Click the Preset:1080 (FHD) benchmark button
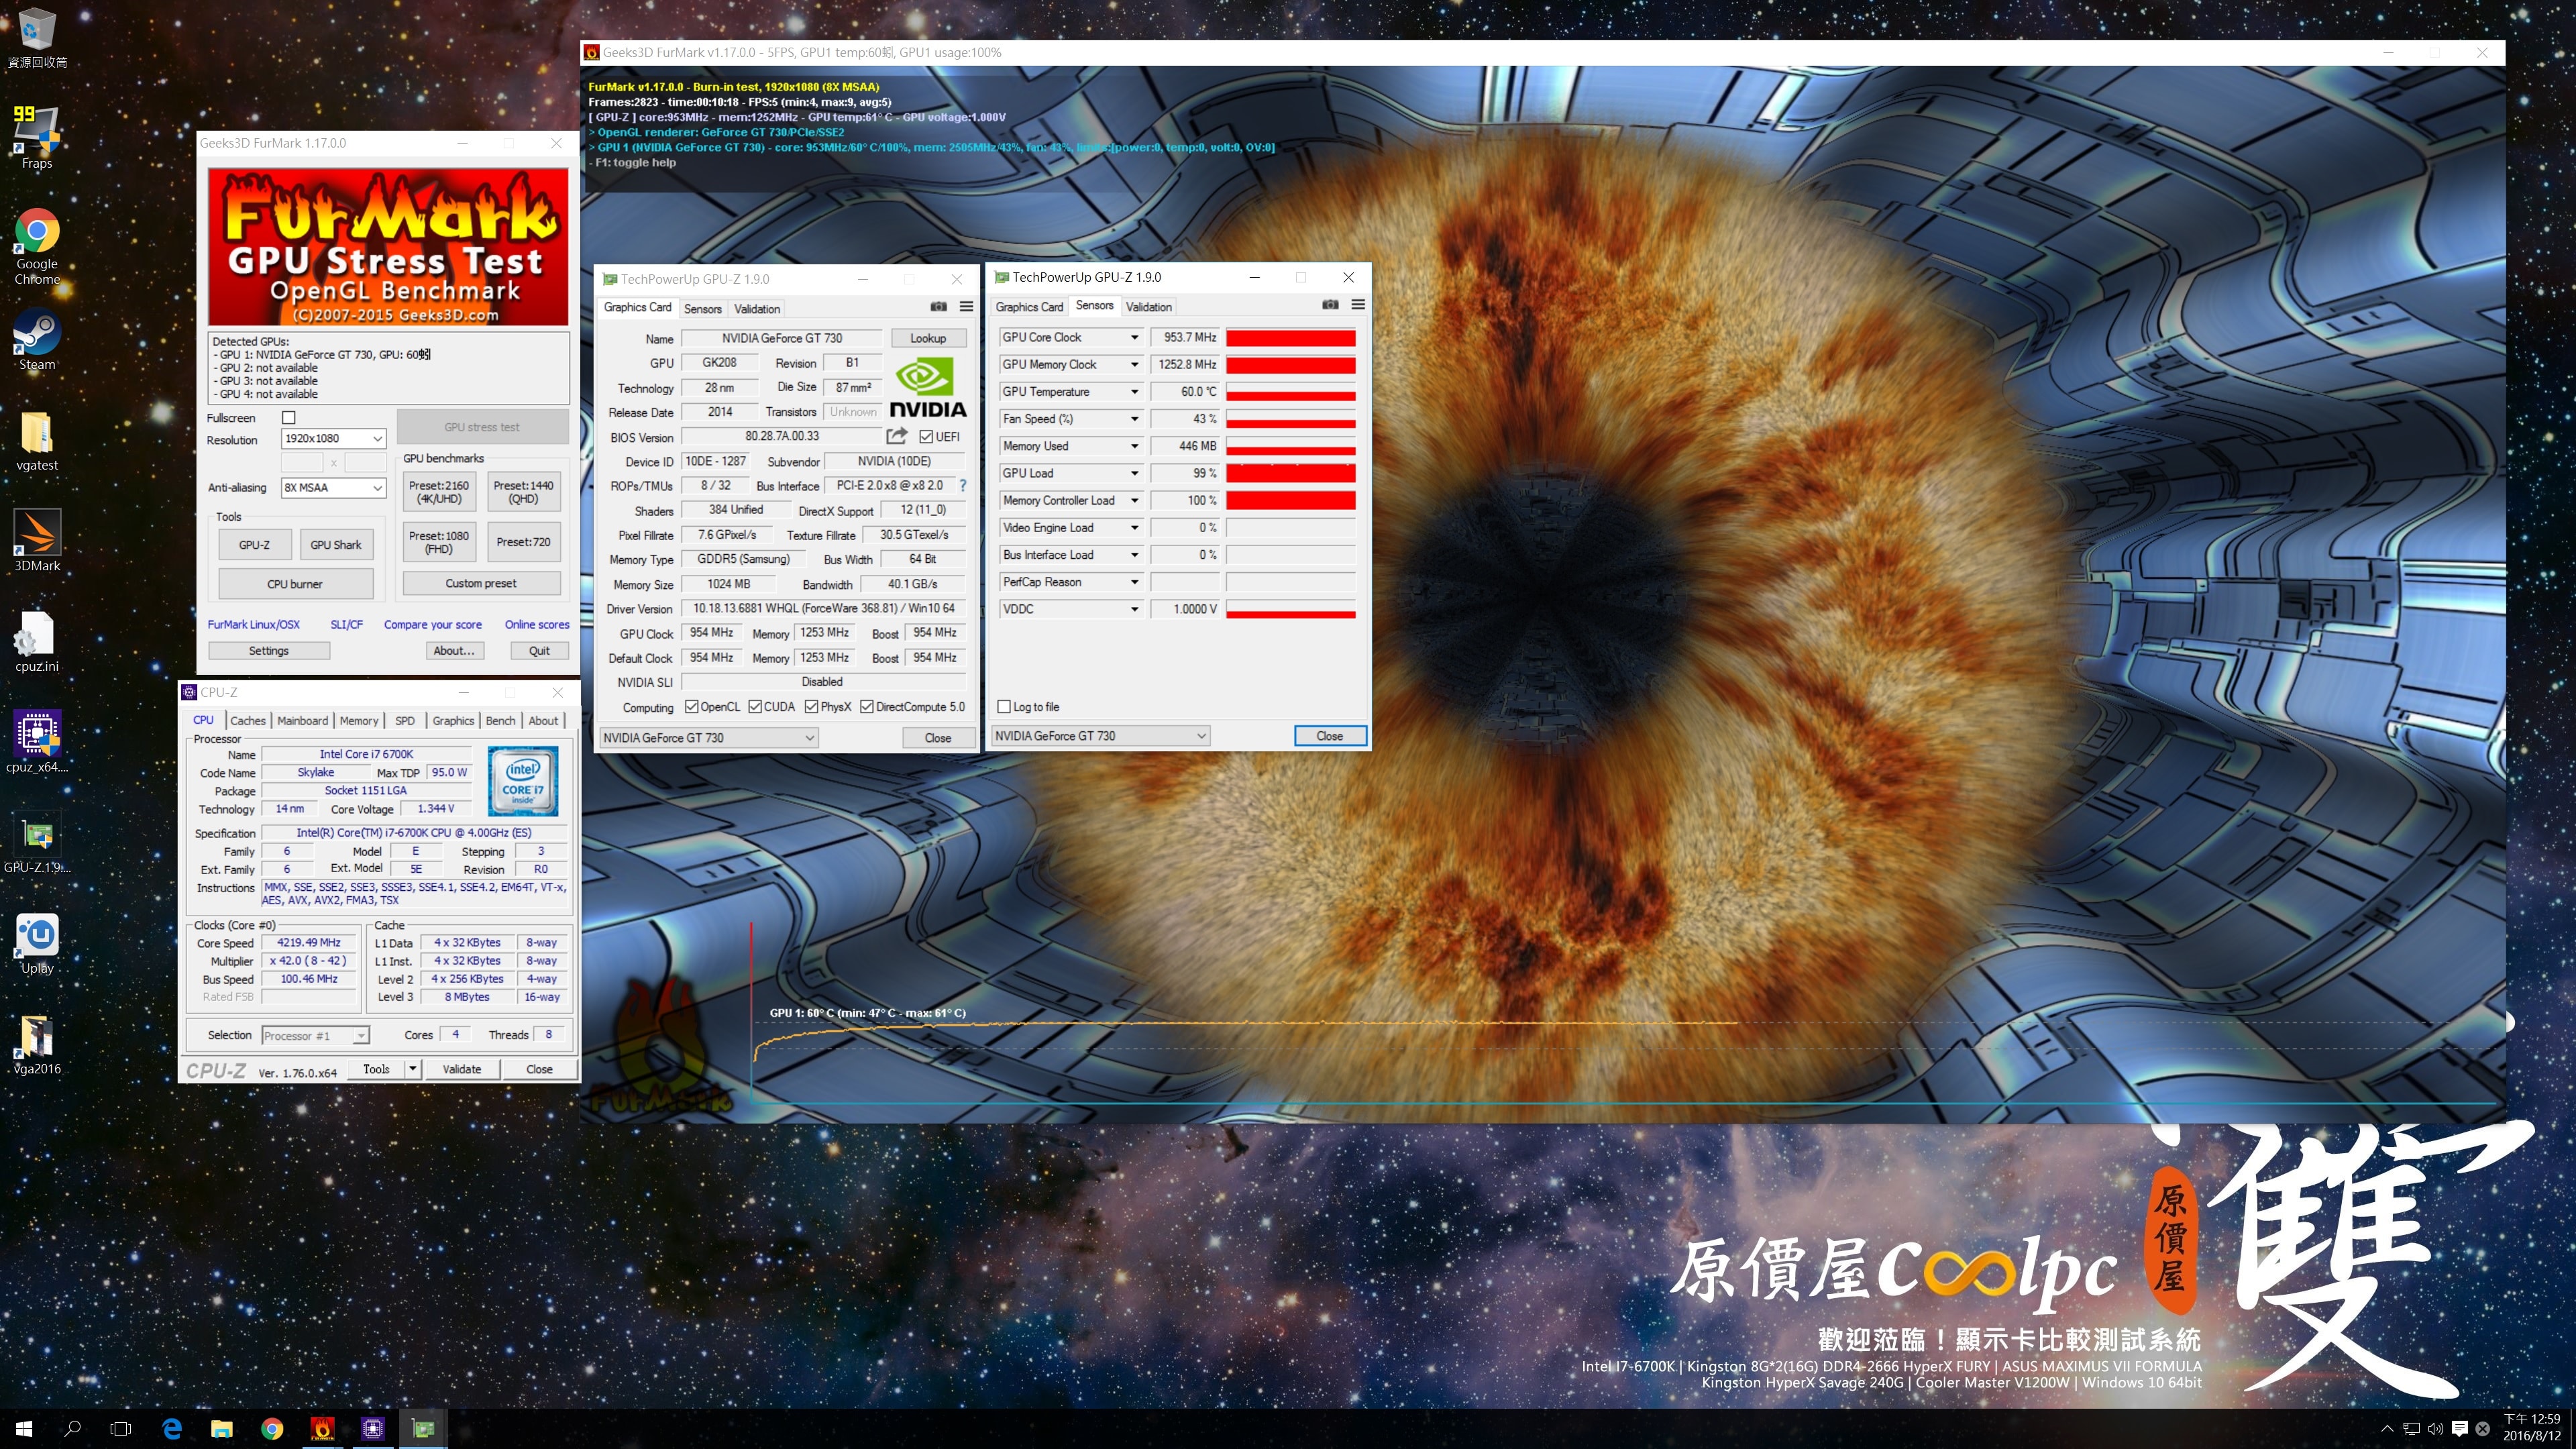Viewport: 2576px width, 1449px height. click(x=439, y=542)
